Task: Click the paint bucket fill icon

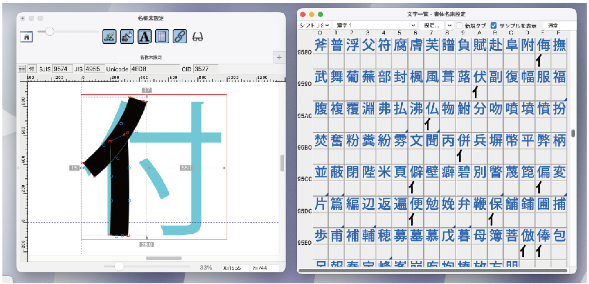Action: point(126,36)
